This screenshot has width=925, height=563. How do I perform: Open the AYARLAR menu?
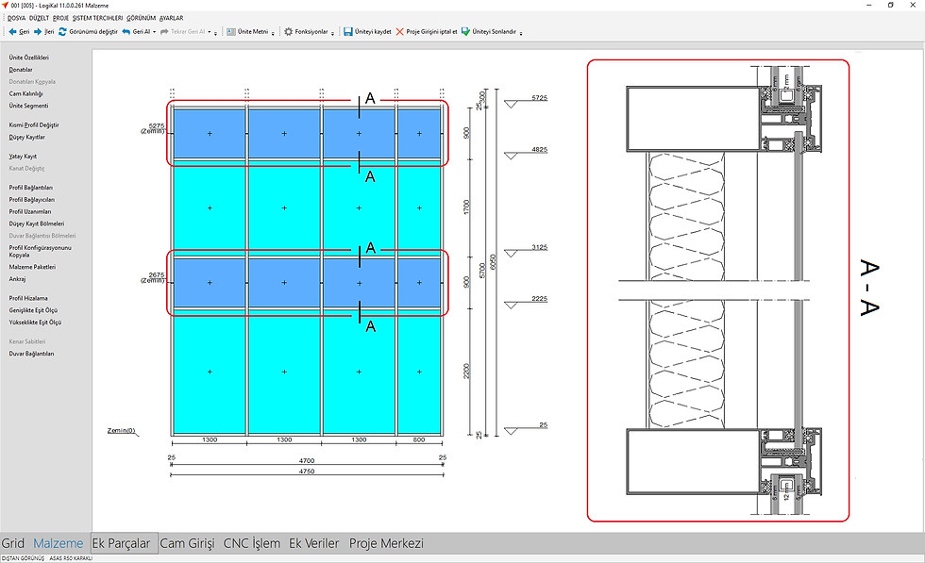click(171, 18)
